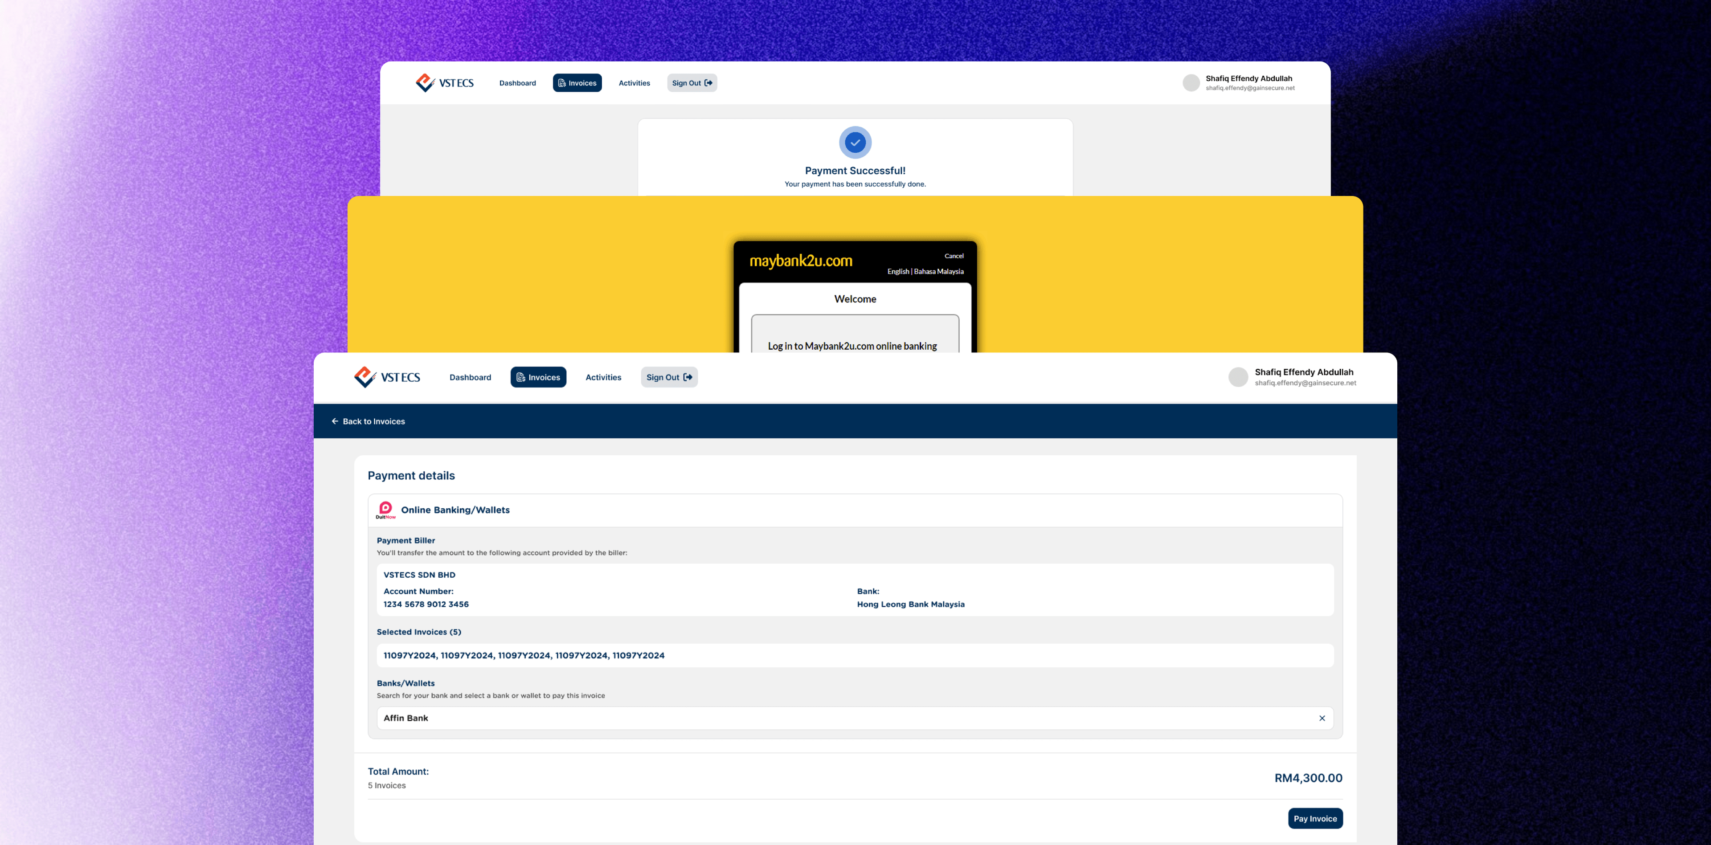Click 'Log in to Maybank2u.com online banking' text
This screenshot has width=1711, height=845.
tap(852, 346)
